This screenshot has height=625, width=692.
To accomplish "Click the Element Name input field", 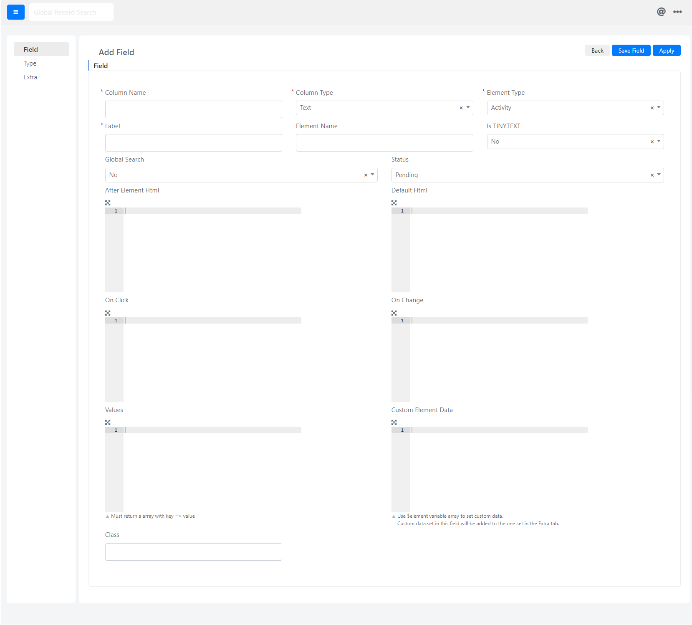I will 384,143.
